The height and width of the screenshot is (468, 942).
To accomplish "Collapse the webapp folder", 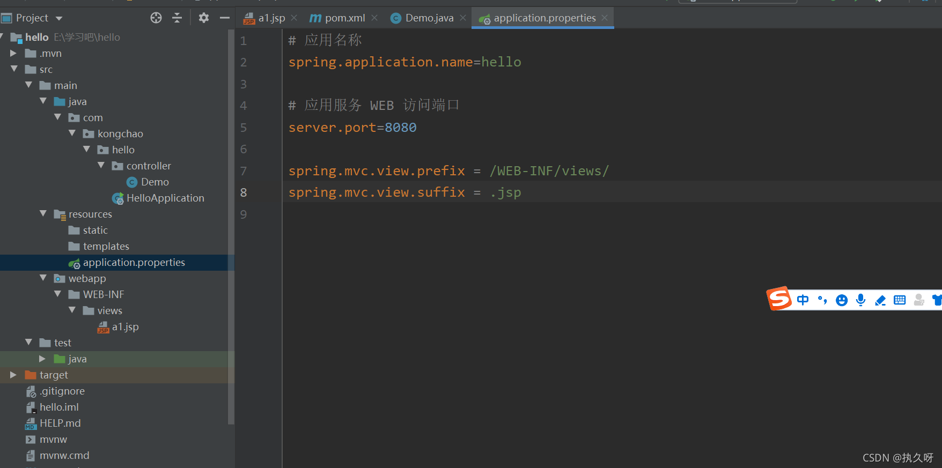I will click(x=43, y=278).
